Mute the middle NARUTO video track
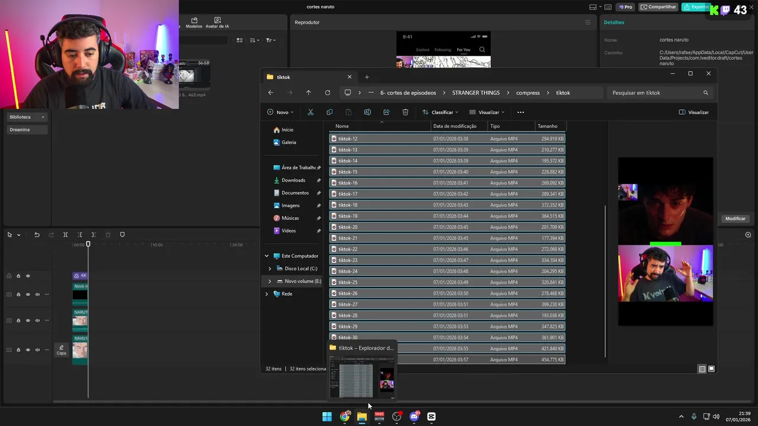The image size is (758, 426). coord(37,320)
